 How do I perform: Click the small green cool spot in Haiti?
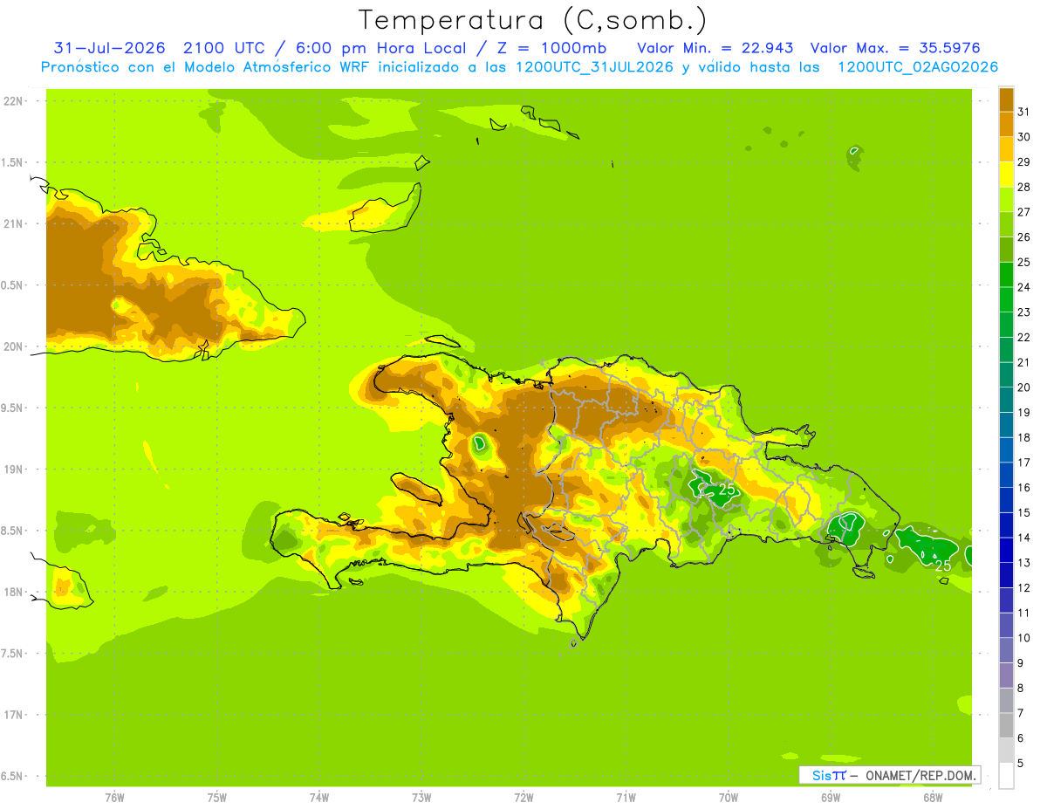480,443
